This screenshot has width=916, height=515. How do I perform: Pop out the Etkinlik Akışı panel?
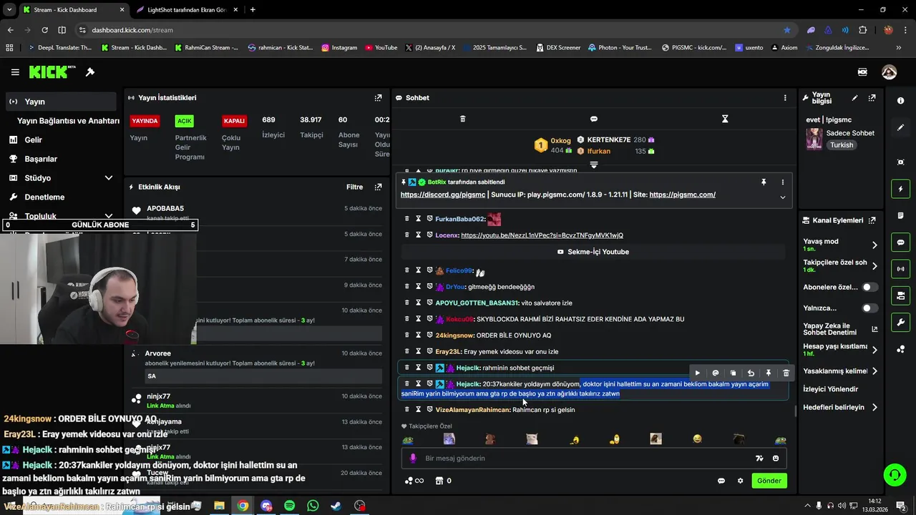coord(378,187)
